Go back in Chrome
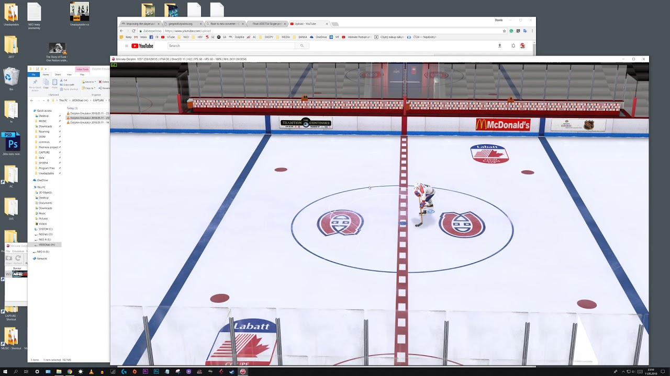The height and width of the screenshot is (376, 670). click(121, 31)
